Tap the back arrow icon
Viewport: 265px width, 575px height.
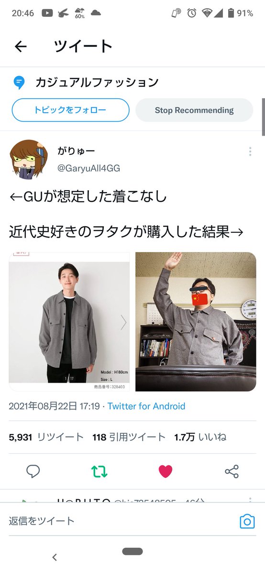tap(21, 46)
